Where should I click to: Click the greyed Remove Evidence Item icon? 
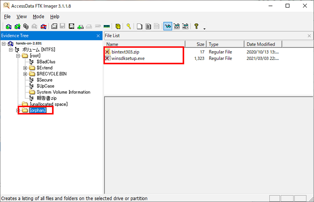point(35,26)
